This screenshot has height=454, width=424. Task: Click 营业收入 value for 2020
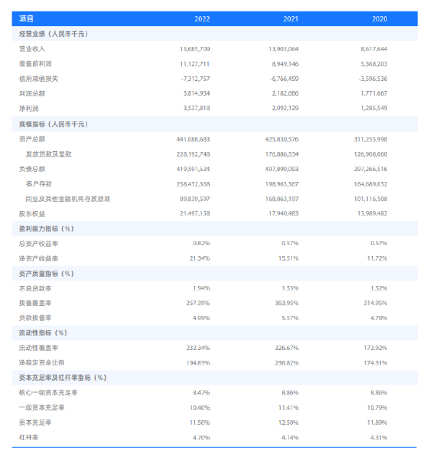[x=374, y=49]
